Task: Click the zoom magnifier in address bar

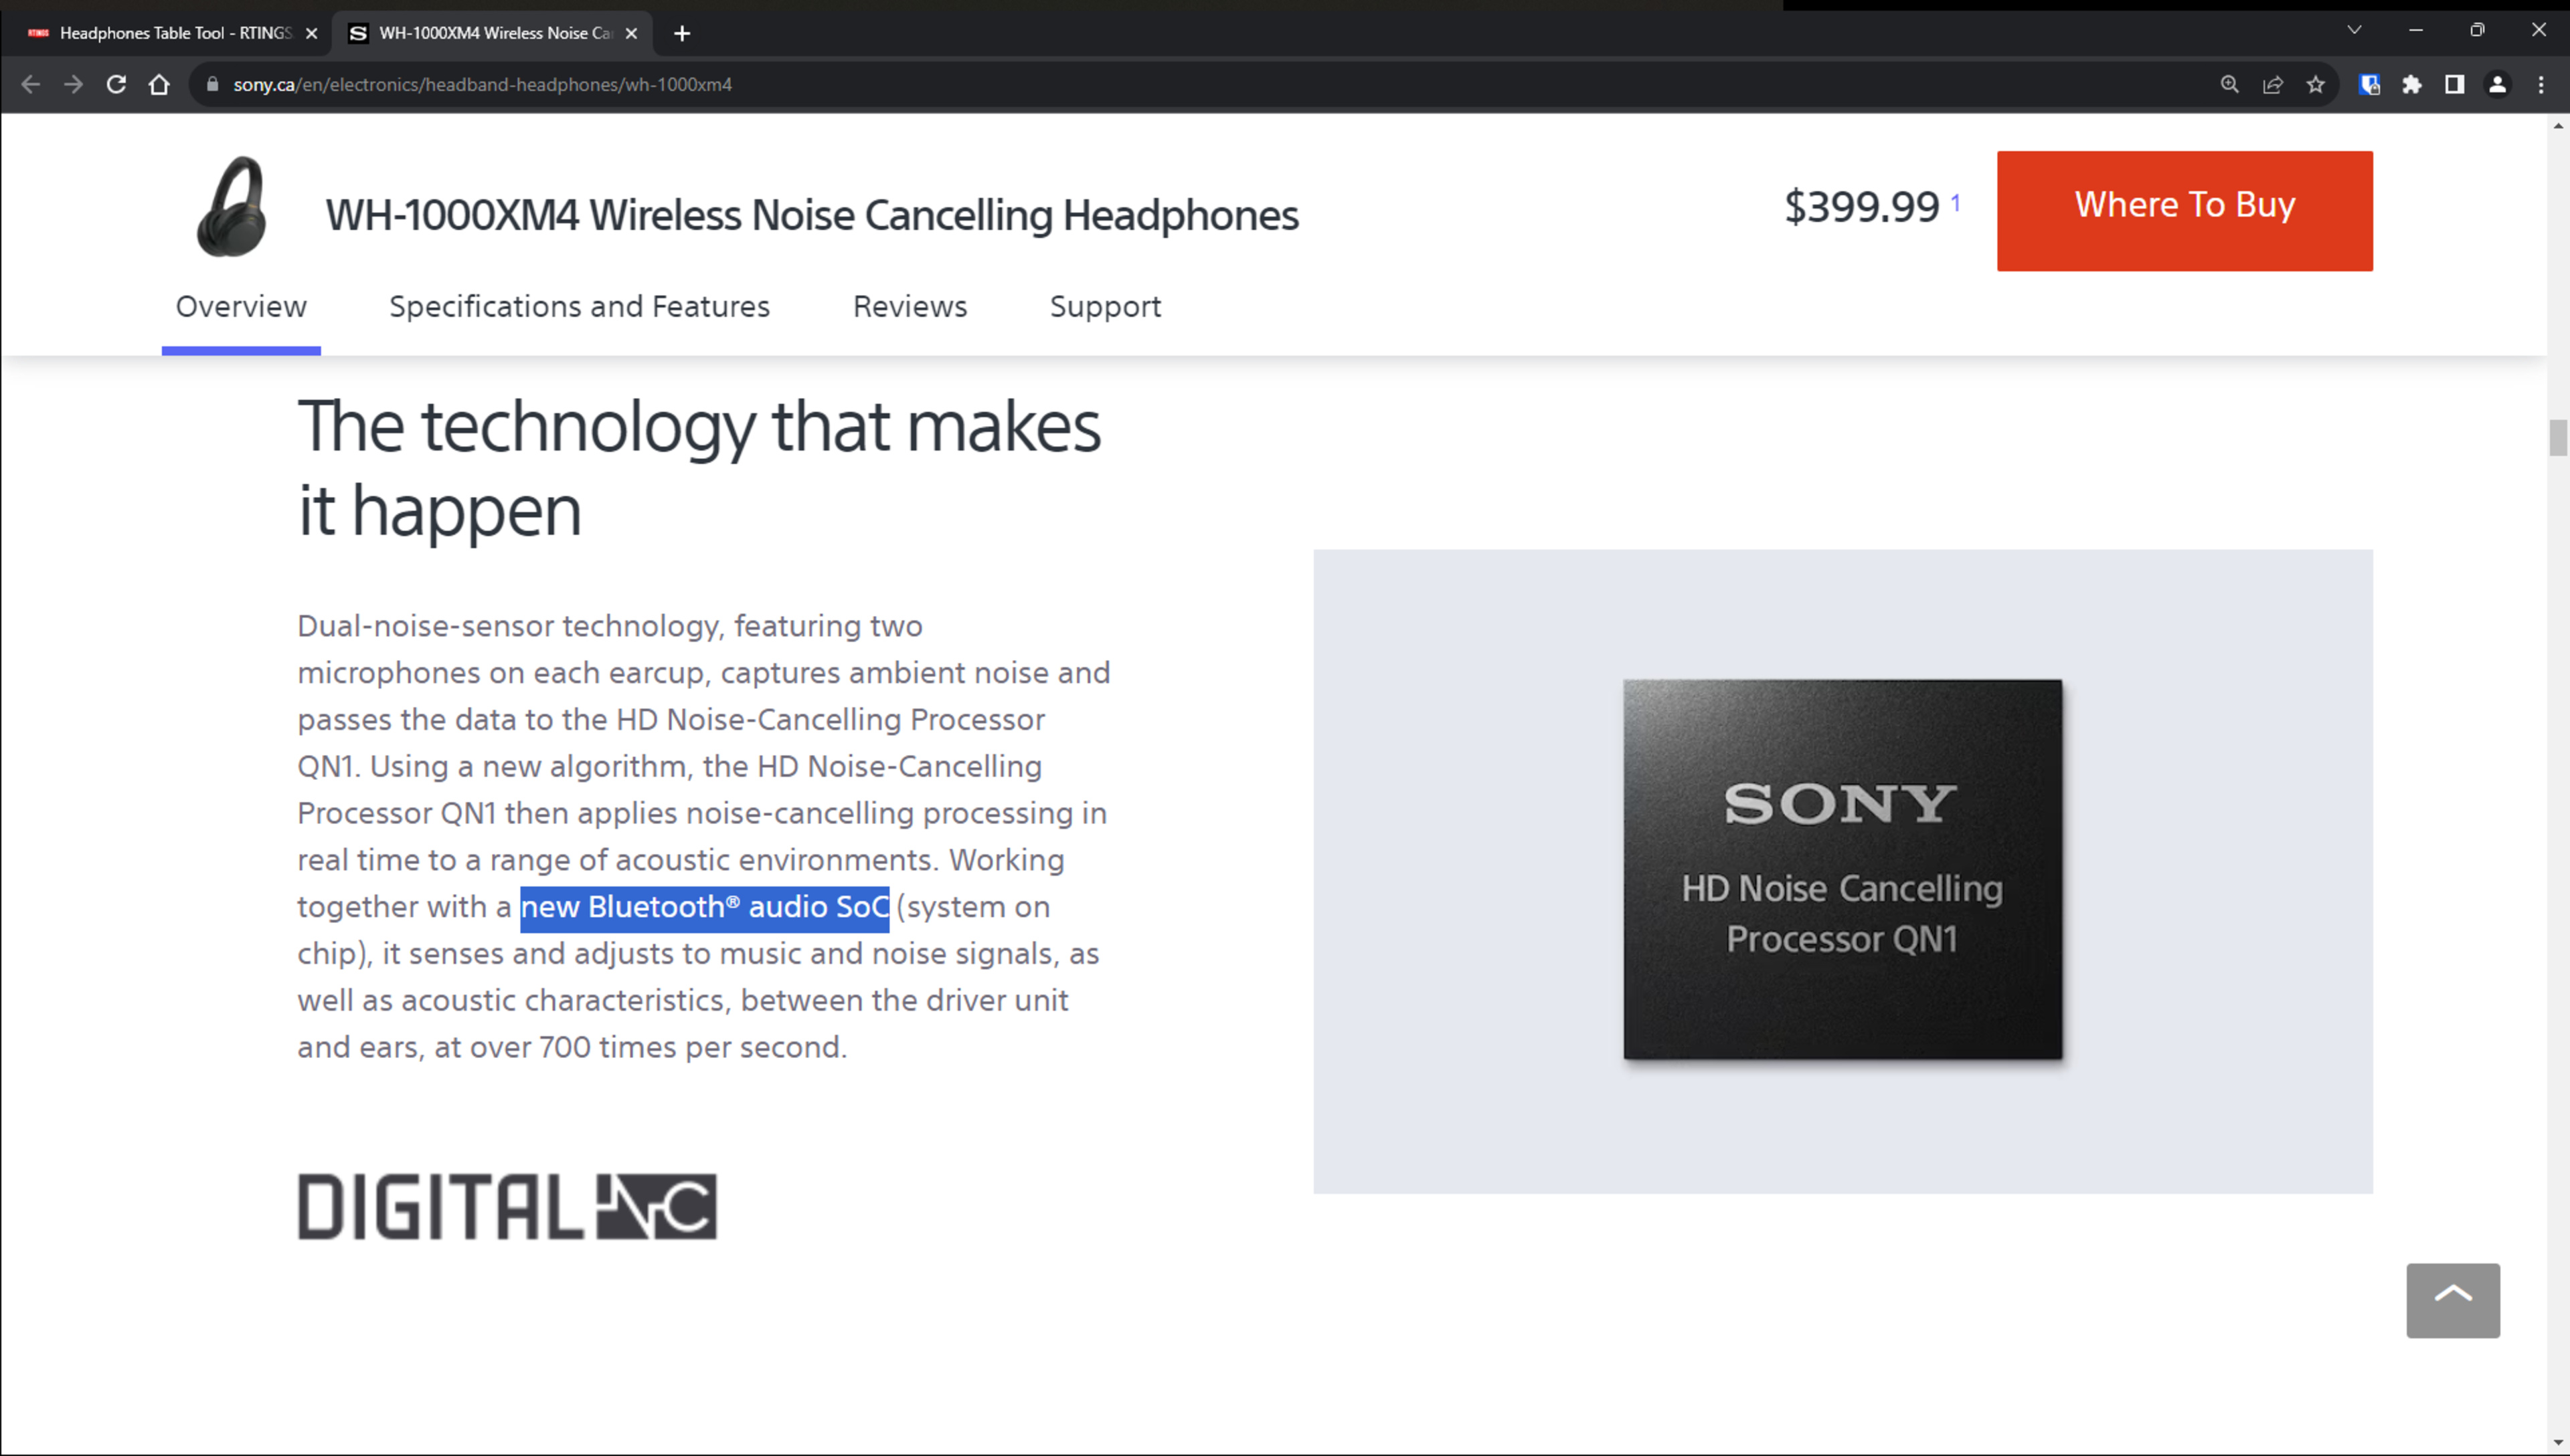Action: tap(2229, 85)
